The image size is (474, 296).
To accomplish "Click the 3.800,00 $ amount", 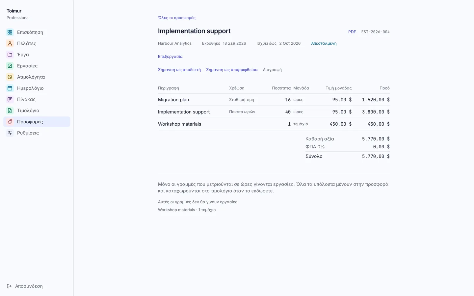I will click(376, 112).
